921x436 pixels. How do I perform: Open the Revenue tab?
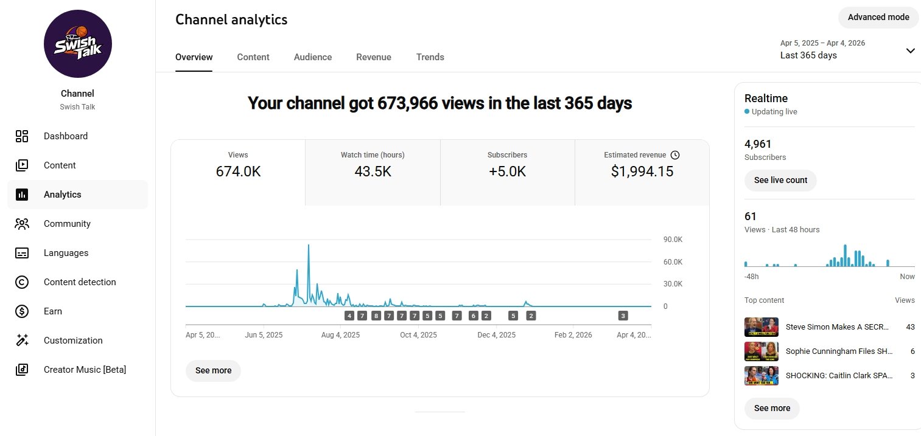point(374,57)
